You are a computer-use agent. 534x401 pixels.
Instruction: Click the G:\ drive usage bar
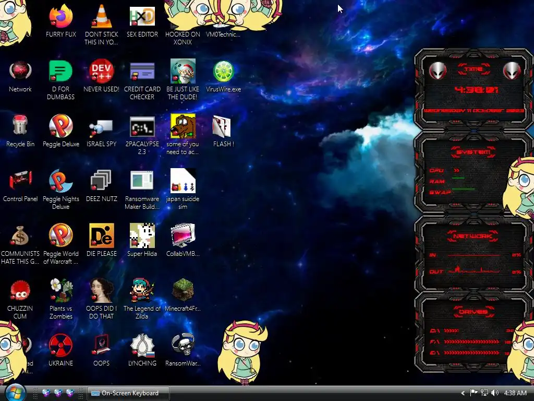(x=471, y=353)
